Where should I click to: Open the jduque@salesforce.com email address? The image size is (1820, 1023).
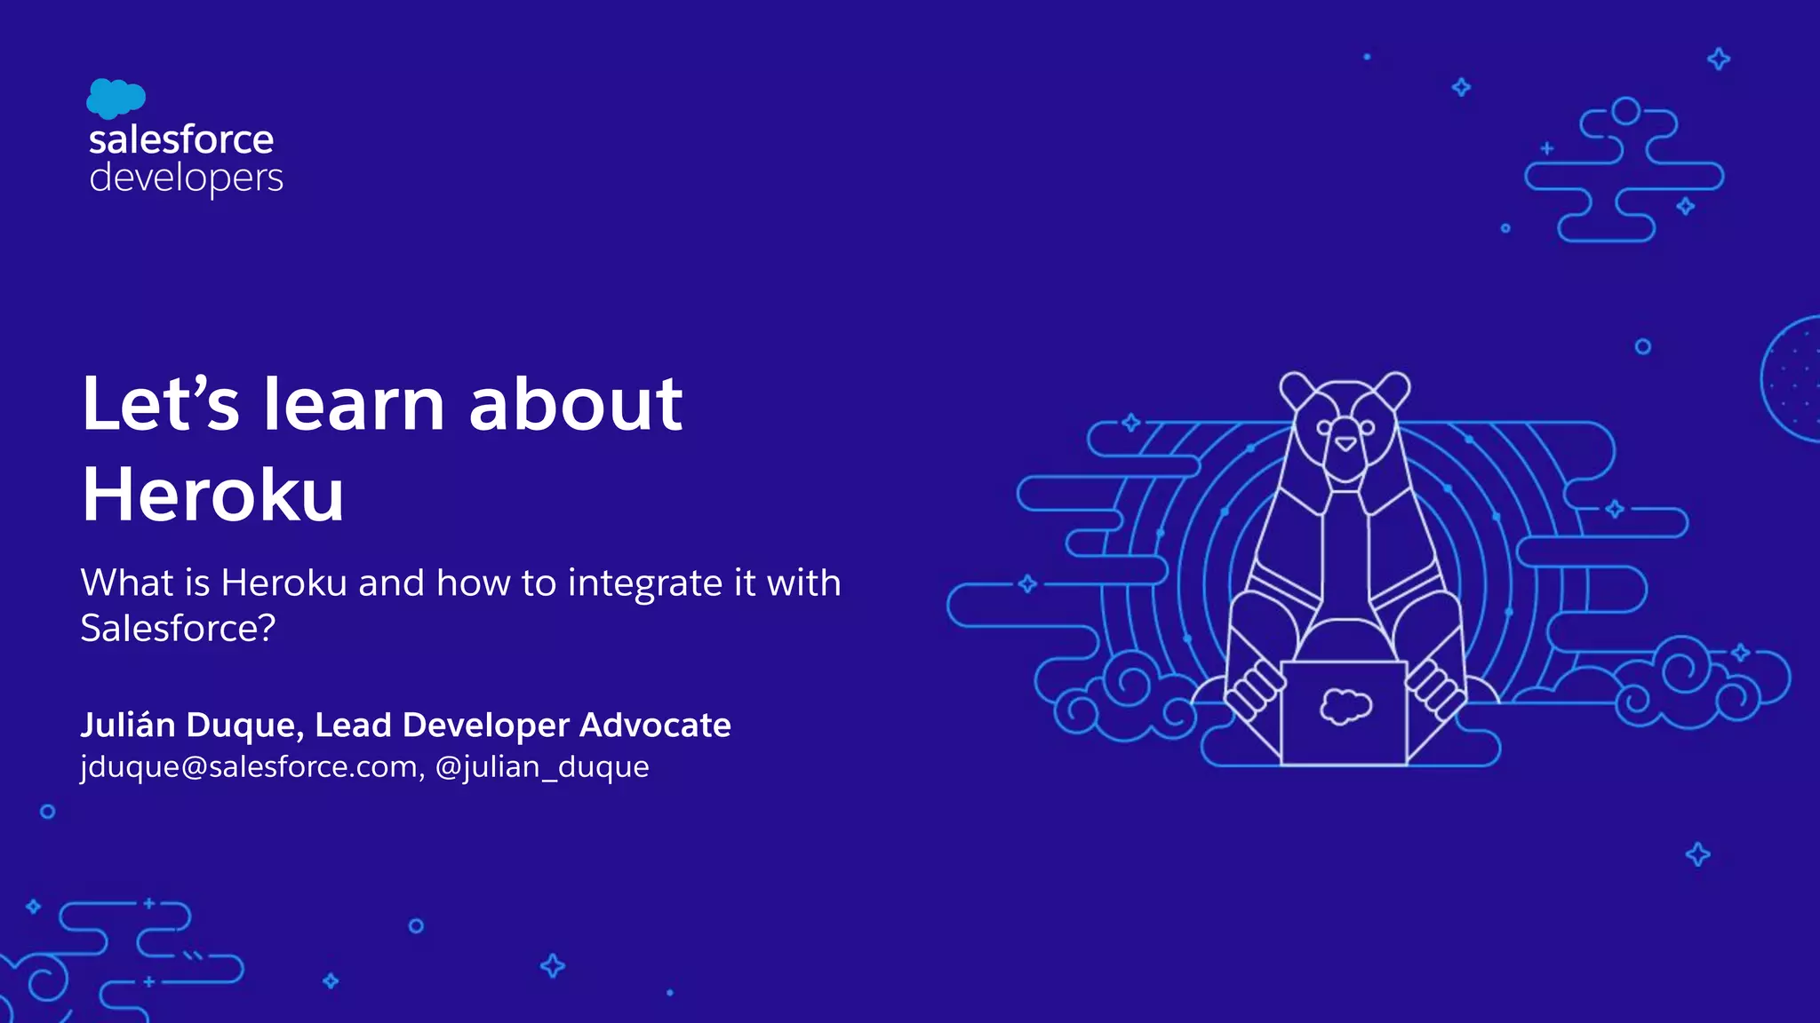click(251, 766)
